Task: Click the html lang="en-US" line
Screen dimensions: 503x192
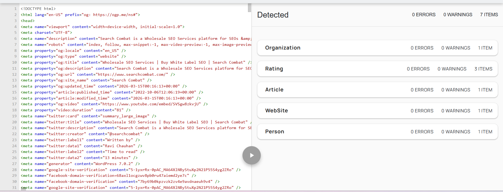Action: (80, 15)
